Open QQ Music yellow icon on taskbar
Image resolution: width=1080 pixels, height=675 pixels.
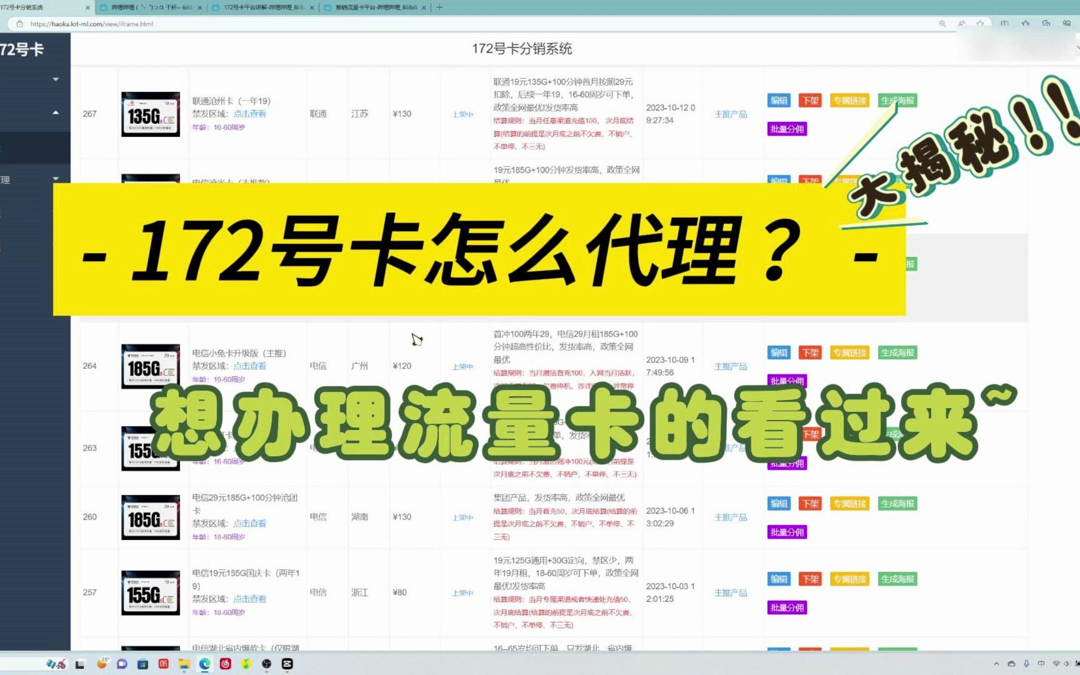(246, 664)
